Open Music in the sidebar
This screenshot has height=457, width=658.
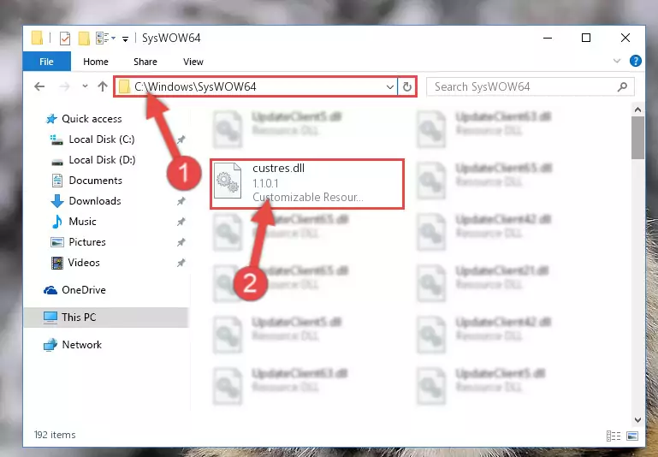[82, 222]
